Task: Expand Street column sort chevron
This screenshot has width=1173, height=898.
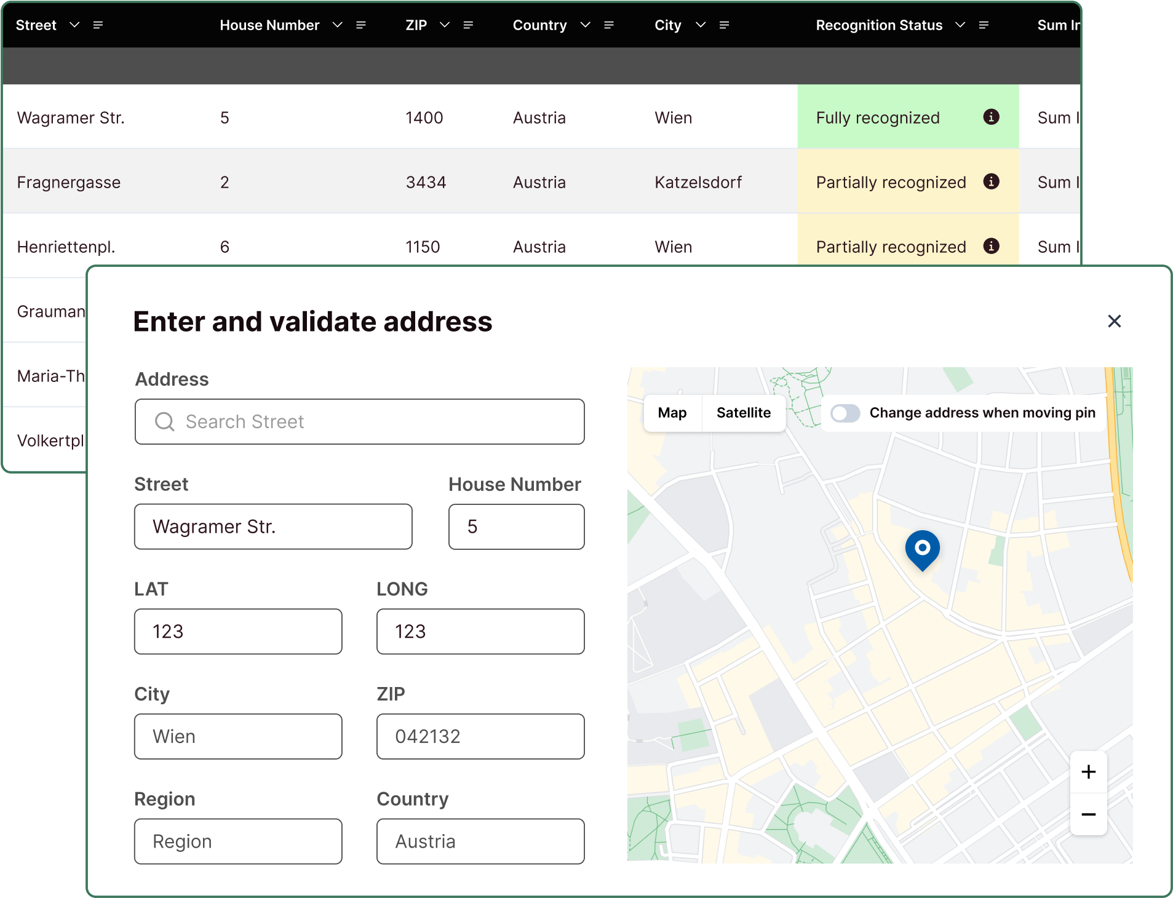Action: tap(74, 25)
